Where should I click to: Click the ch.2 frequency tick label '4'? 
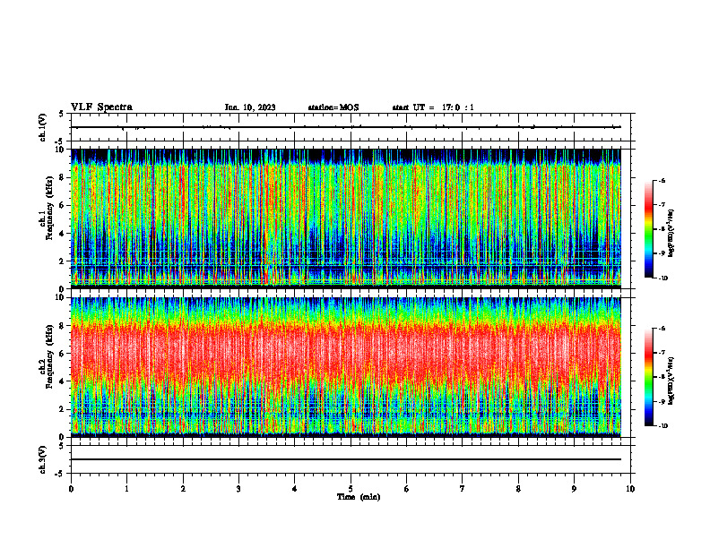pos(63,381)
